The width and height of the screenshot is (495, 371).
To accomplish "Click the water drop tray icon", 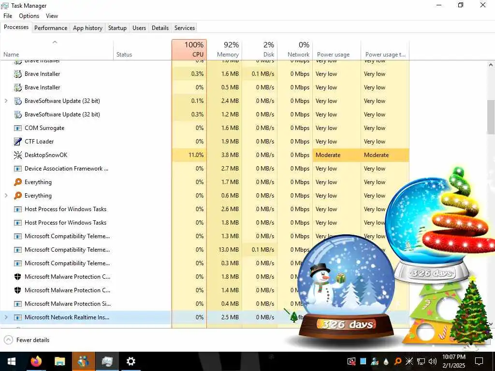I will pyautogui.click(x=386, y=361).
